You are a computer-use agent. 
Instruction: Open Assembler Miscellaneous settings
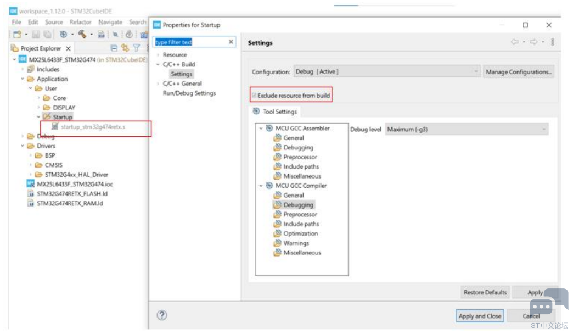click(302, 176)
